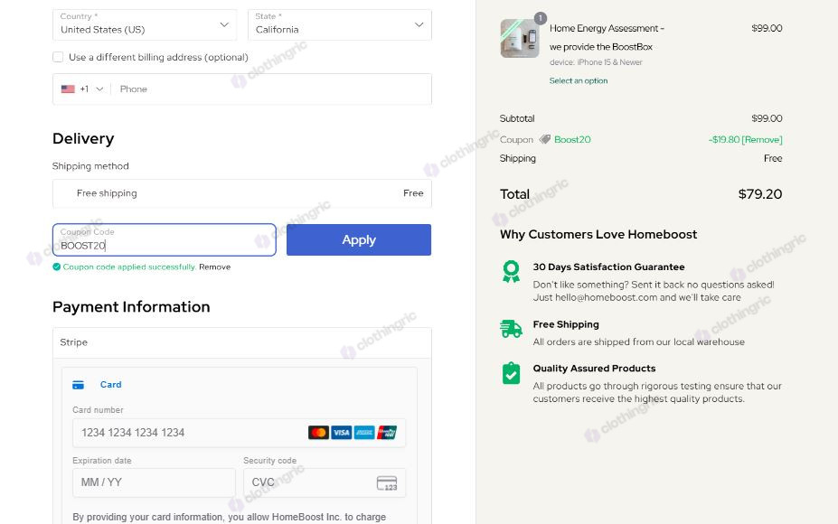
Task: Click the Coupon Code input field
Action: pos(164,239)
